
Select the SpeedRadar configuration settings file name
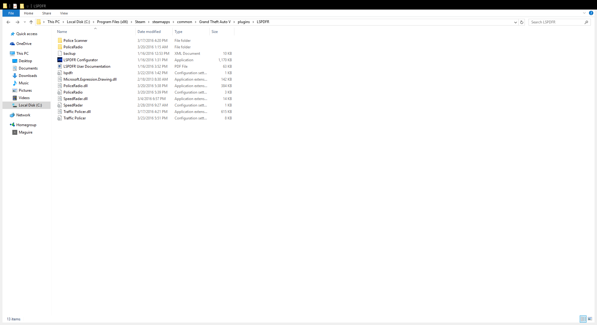pyautogui.click(x=73, y=105)
